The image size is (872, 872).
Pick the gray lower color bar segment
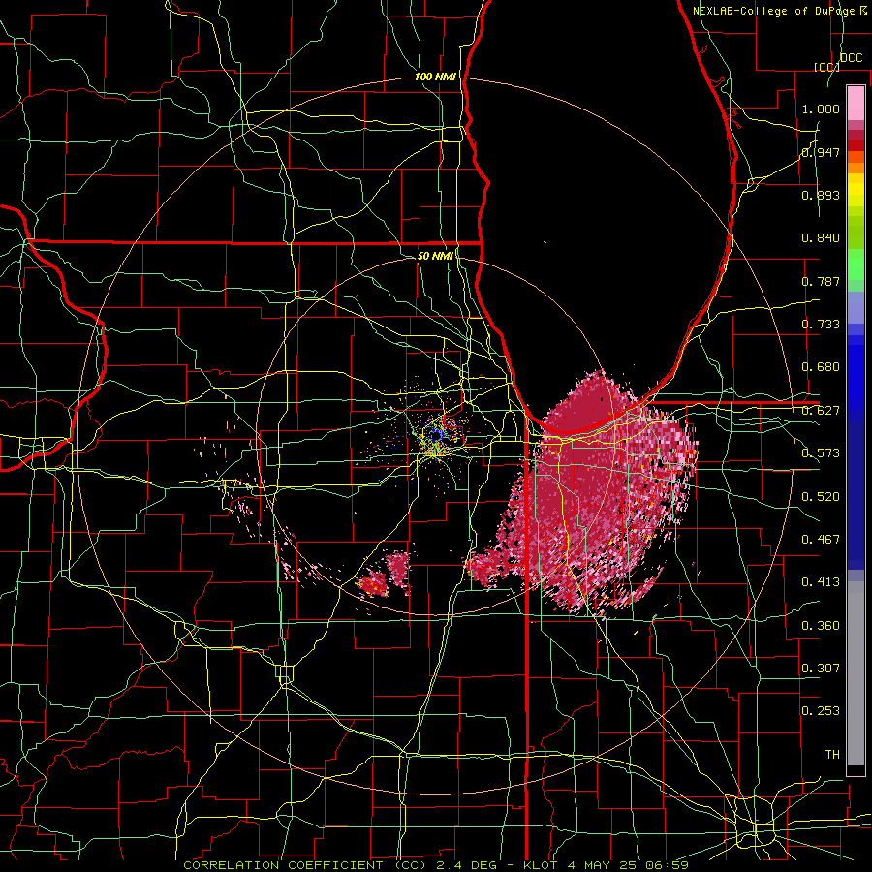coord(856,675)
